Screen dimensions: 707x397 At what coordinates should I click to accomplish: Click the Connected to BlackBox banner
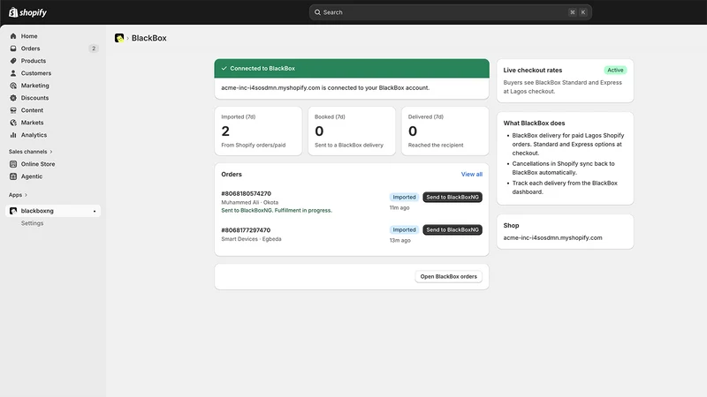pos(352,69)
